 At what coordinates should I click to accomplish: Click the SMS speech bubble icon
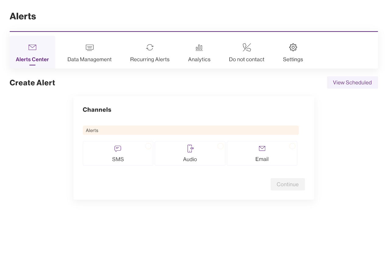(x=118, y=149)
